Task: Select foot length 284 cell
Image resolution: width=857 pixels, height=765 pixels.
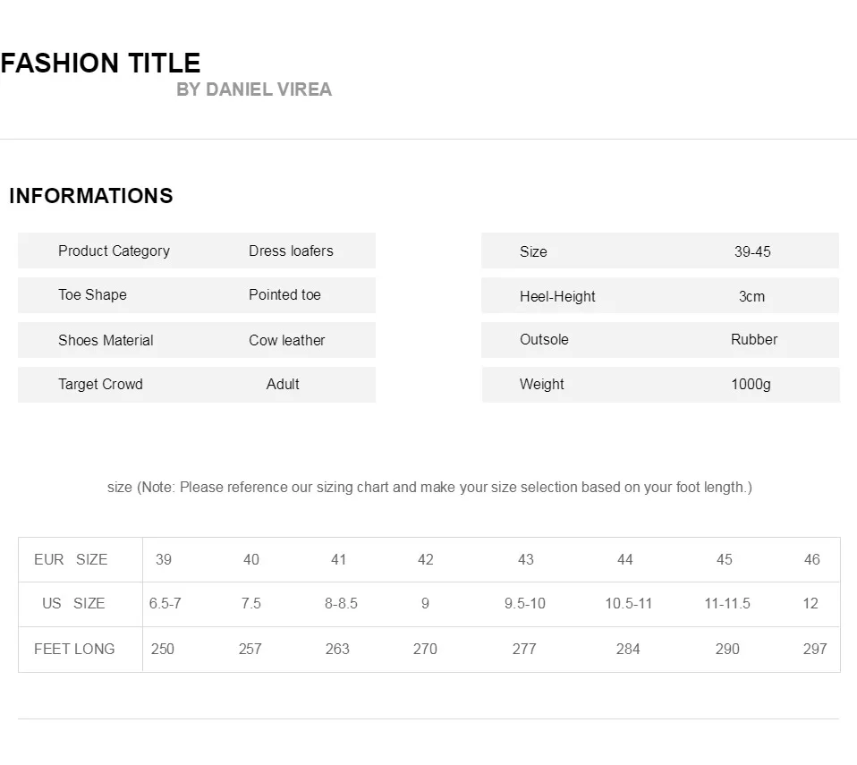Action: pos(628,649)
